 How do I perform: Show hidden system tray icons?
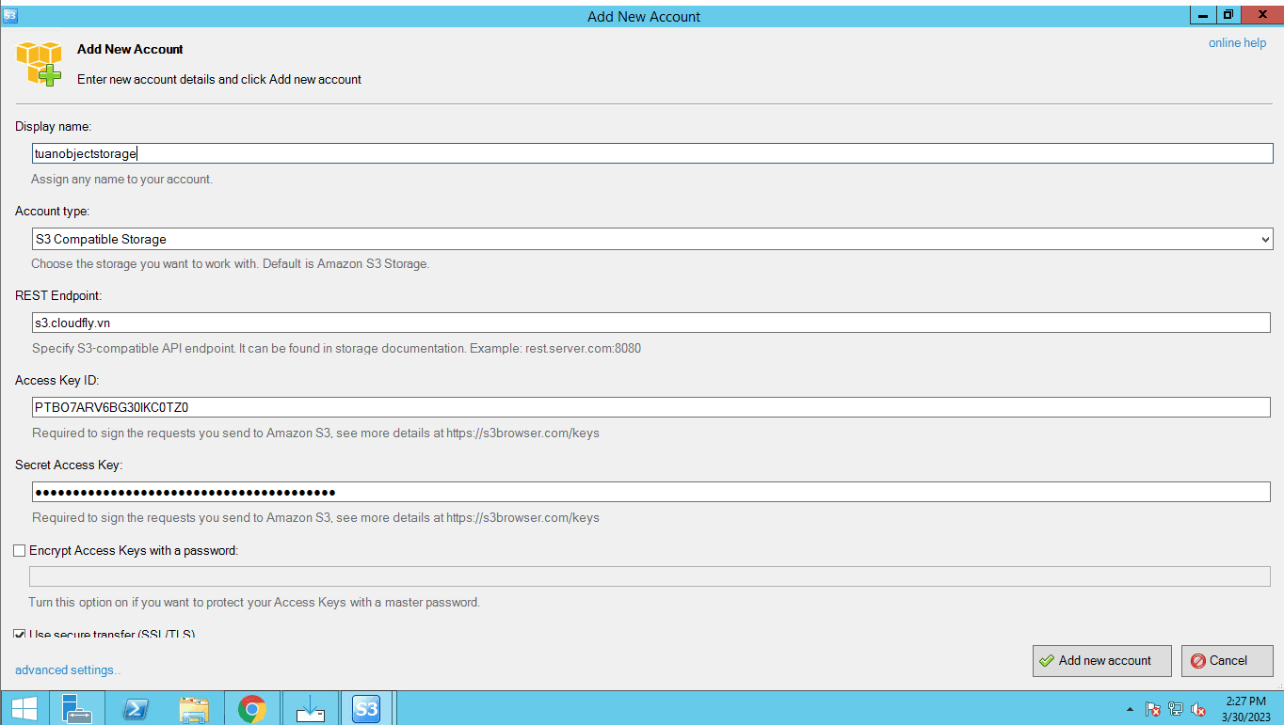pos(1130,709)
